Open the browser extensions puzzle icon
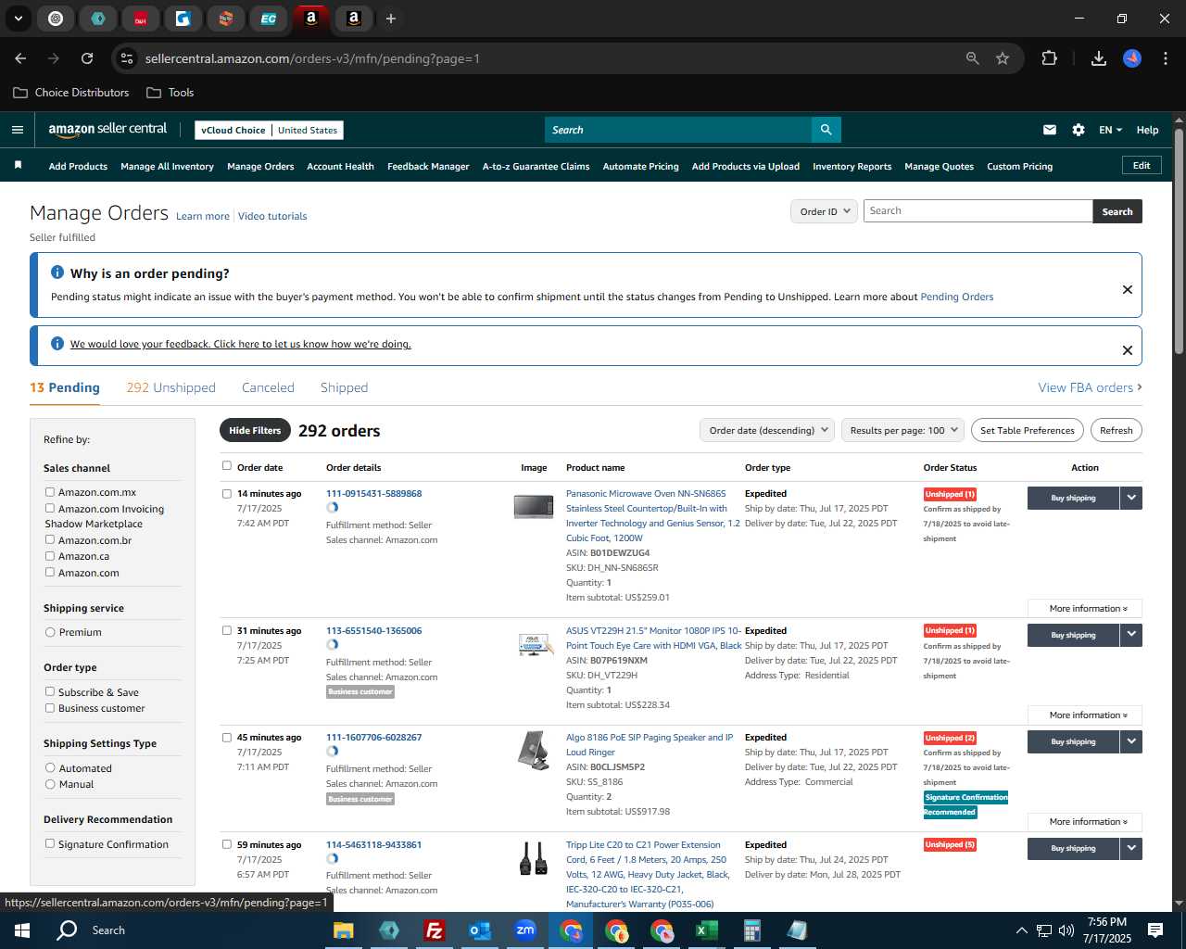This screenshot has width=1186, height=949. pos(1049,58)
